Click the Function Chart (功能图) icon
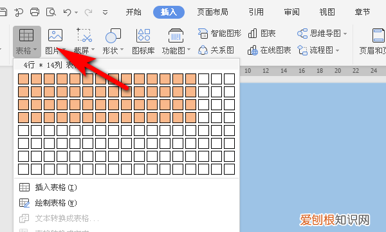 176,35
